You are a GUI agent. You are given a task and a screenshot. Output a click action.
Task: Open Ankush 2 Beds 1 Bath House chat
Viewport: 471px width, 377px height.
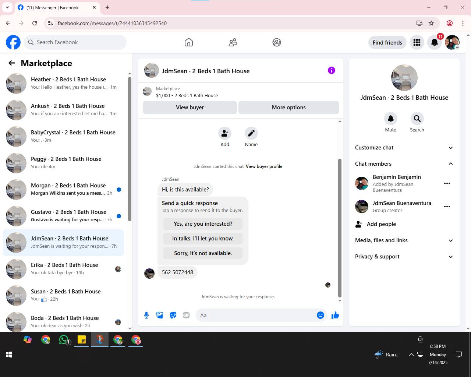[63, 110]
